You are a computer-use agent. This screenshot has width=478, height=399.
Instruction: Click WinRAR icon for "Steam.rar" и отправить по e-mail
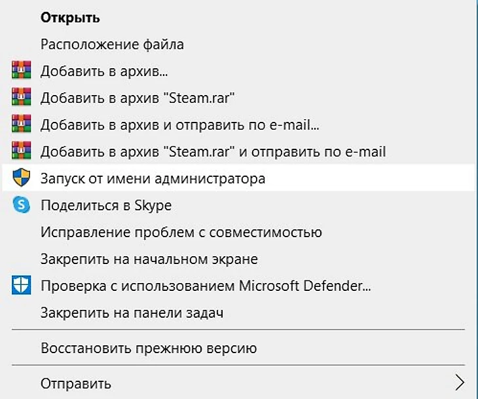[x=22, y=151]
